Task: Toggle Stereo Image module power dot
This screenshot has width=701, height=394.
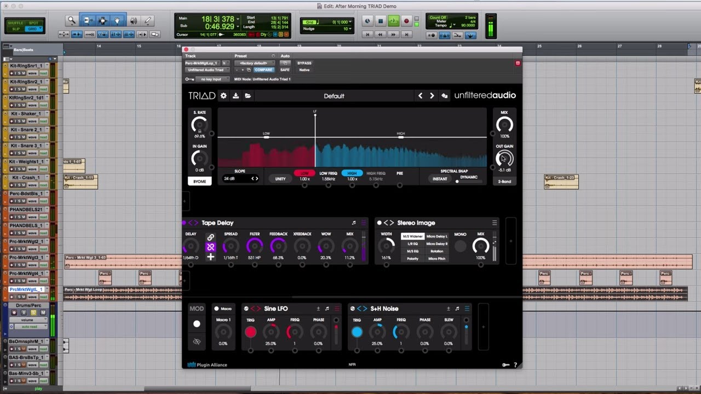Action: point(379,223)
